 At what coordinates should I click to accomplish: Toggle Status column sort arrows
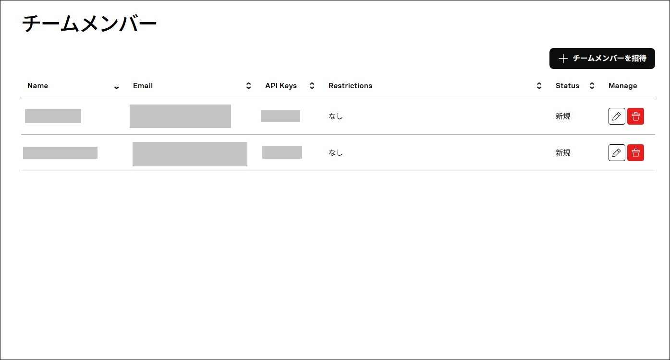tap(592, 86)
